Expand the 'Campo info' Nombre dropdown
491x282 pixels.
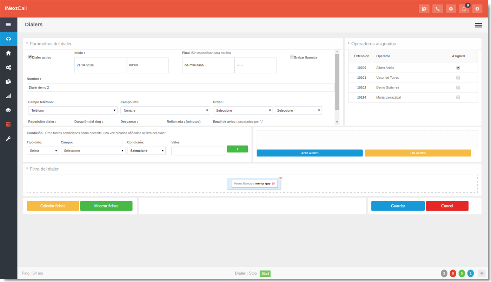165,111
